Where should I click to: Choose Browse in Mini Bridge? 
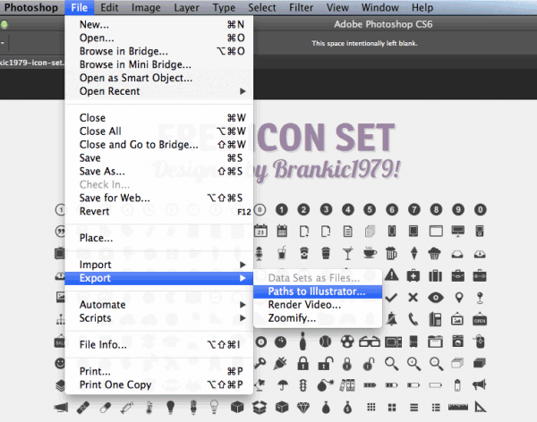coord(158,64)
